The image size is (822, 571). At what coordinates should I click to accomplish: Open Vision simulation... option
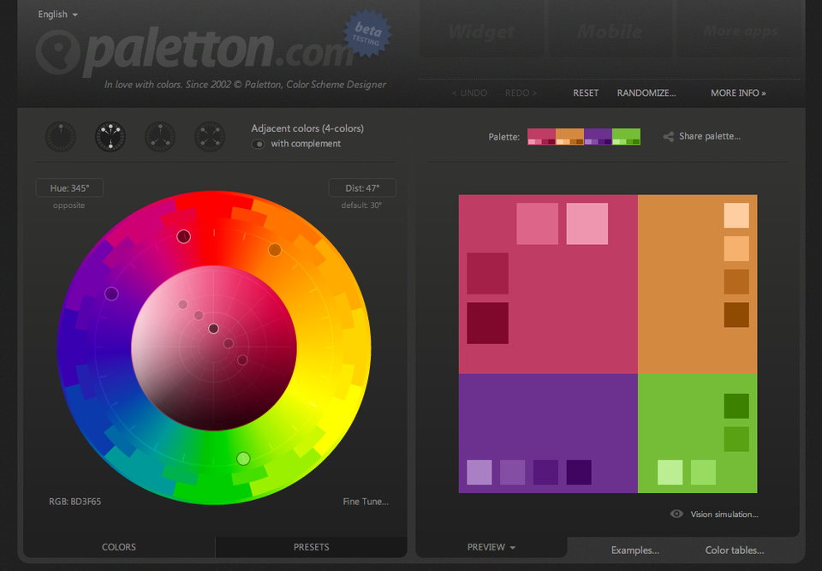click(724, 514)
